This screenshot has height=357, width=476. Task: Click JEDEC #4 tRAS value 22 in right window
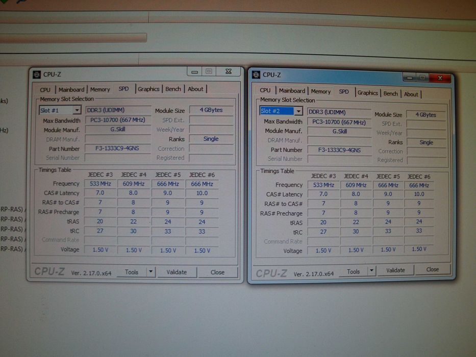click(x=356, y=222)
